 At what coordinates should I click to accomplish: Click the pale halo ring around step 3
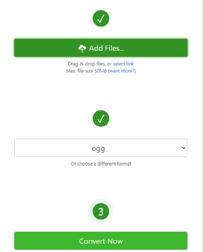(90, 211)
